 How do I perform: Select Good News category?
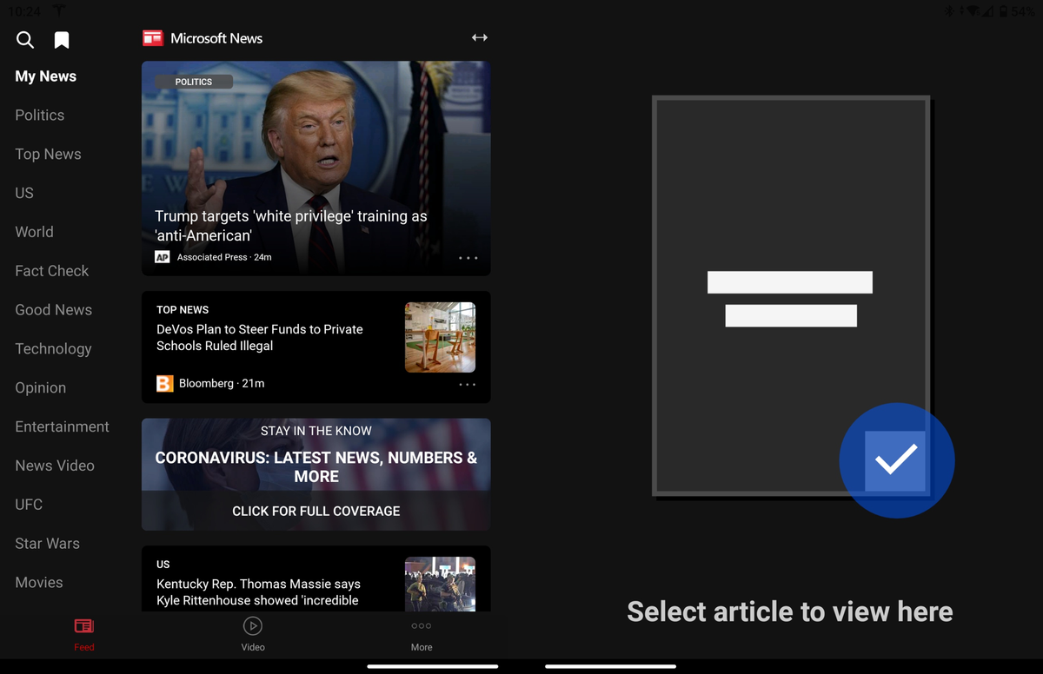click(x=53, y=310)
